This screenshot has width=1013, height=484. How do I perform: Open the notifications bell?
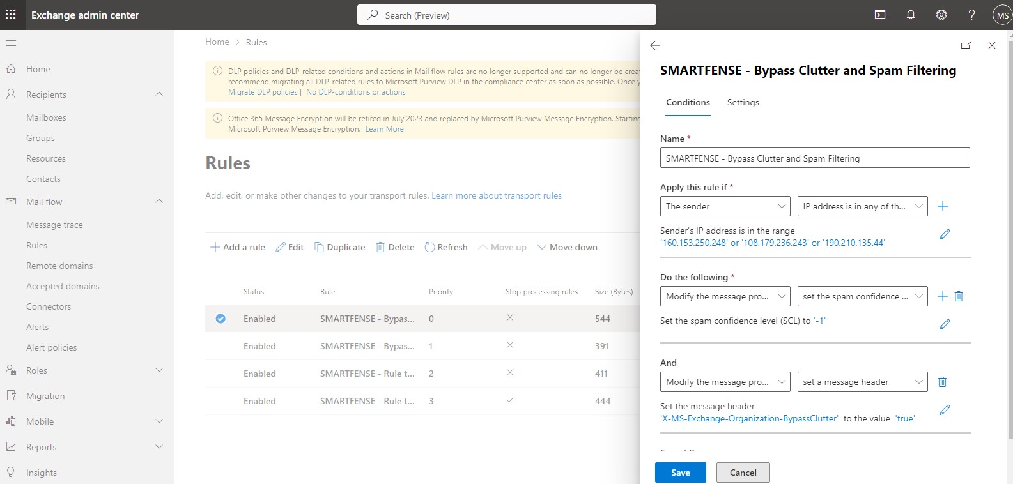pyautogui.click(x=911, y=15)
